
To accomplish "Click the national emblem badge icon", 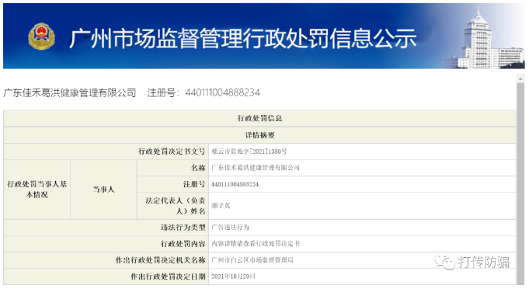I will [x=41, y=37].
